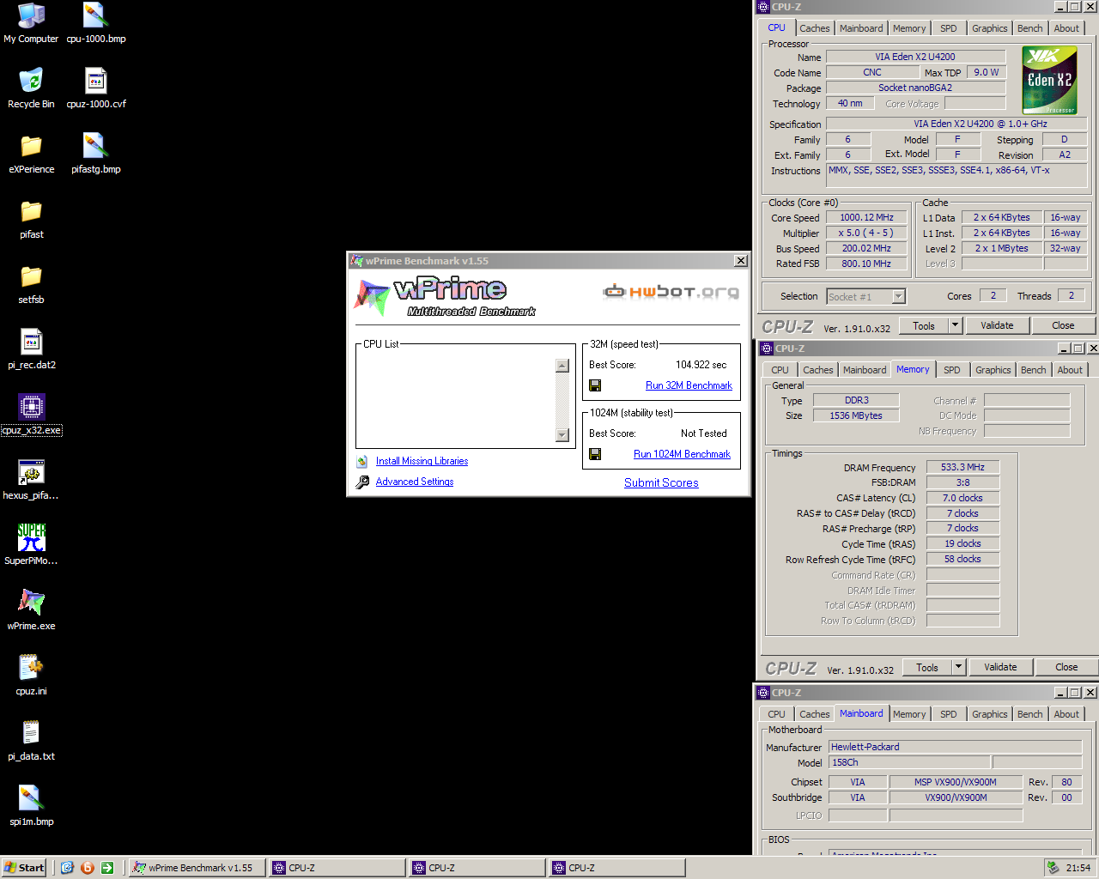Open Caches tab in top CPU-Z window
This screenshot has width=1099, height=879.
click(x=814, y=28)
